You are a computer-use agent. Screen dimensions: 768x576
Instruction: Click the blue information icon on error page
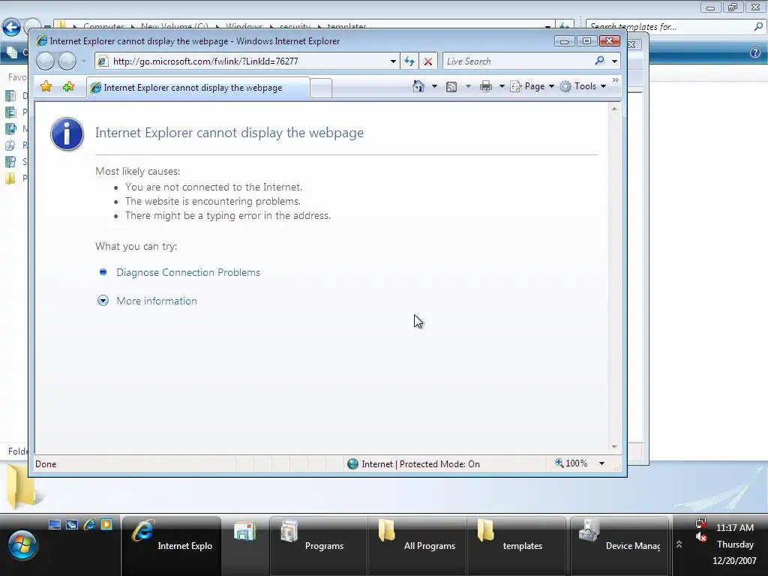pyautogui.click(x=67, y=133)
